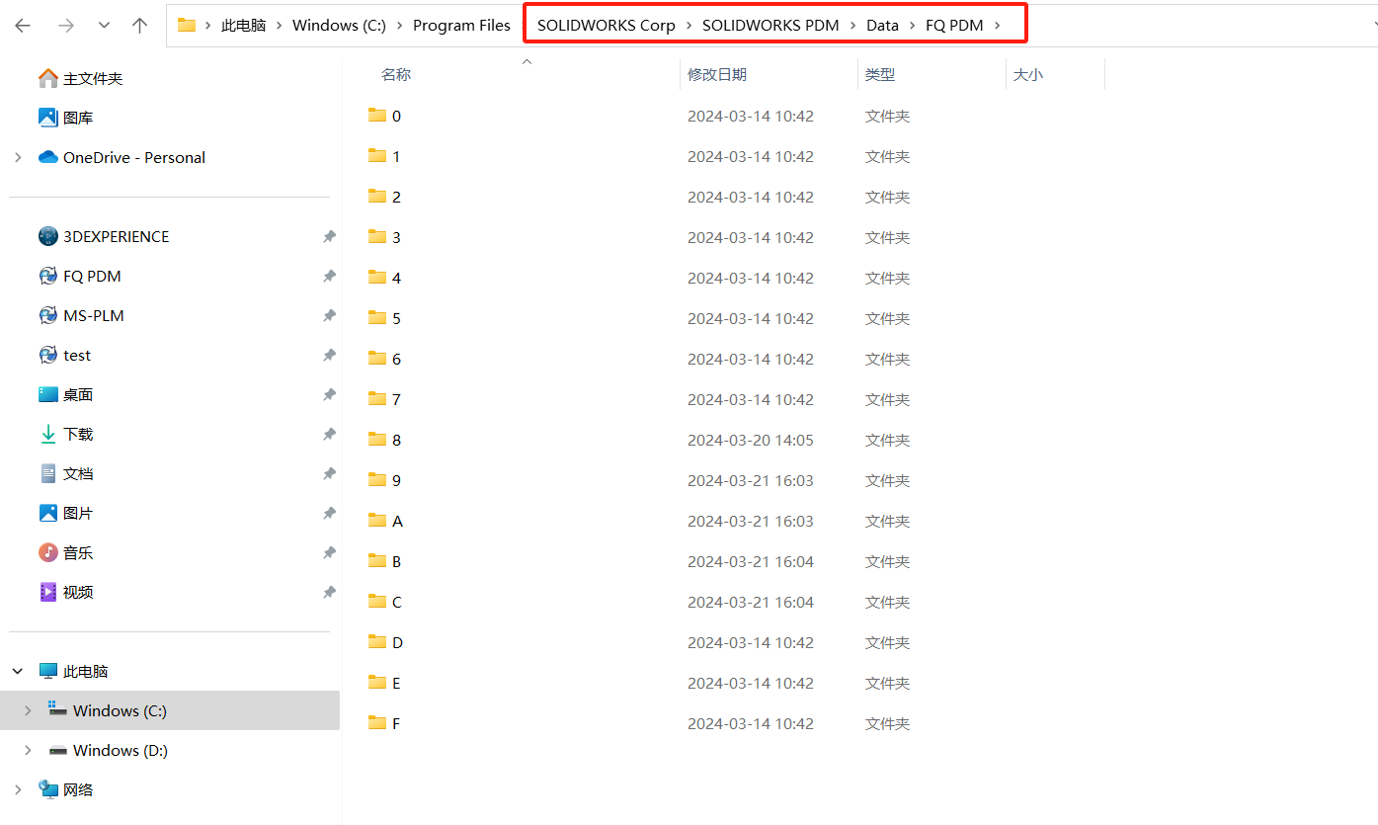The height and width of the screenshot is (825, 1378).
Task: Open recent locations dropdown arrow
Action: pos(105,26)
